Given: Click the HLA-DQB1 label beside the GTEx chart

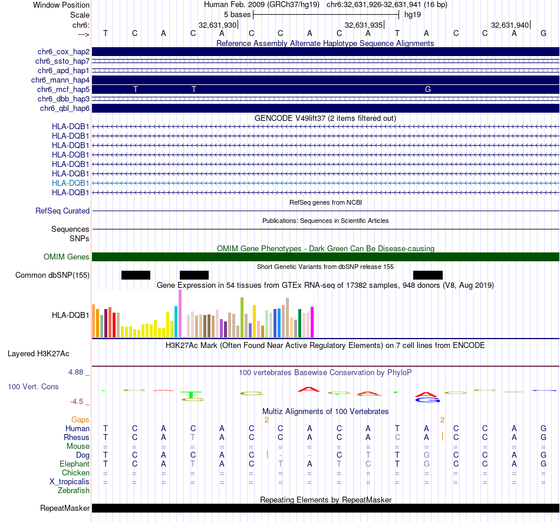Looking at the screenshot, I should (x=70, y=315).
